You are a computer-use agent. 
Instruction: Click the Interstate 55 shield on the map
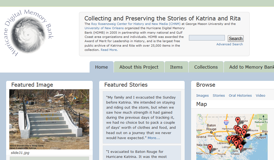pyautogui.click(x=226, y=122)
